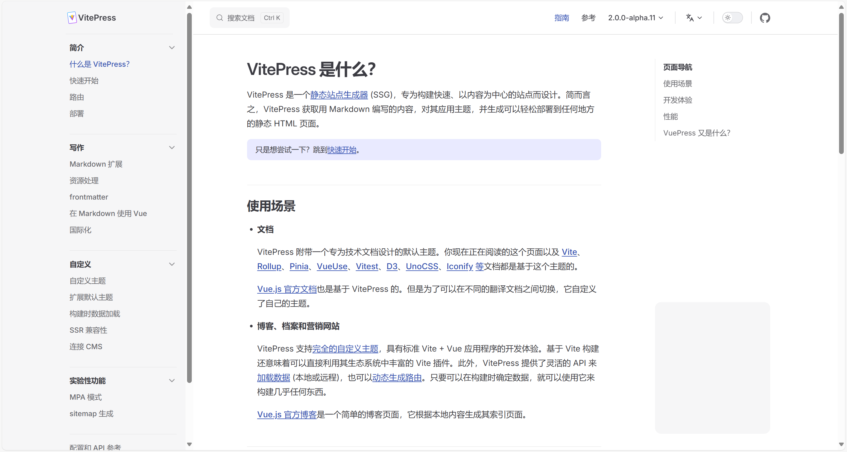Open 国际化 in the sidebar
The height and width of the screenshot is (452, 847).
[80, 230]
